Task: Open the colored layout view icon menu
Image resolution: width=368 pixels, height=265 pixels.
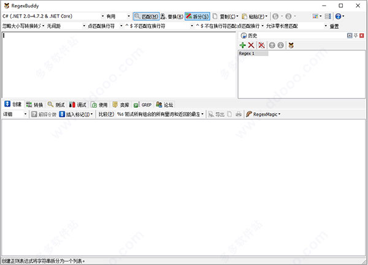Action: [x=316, y=17]
